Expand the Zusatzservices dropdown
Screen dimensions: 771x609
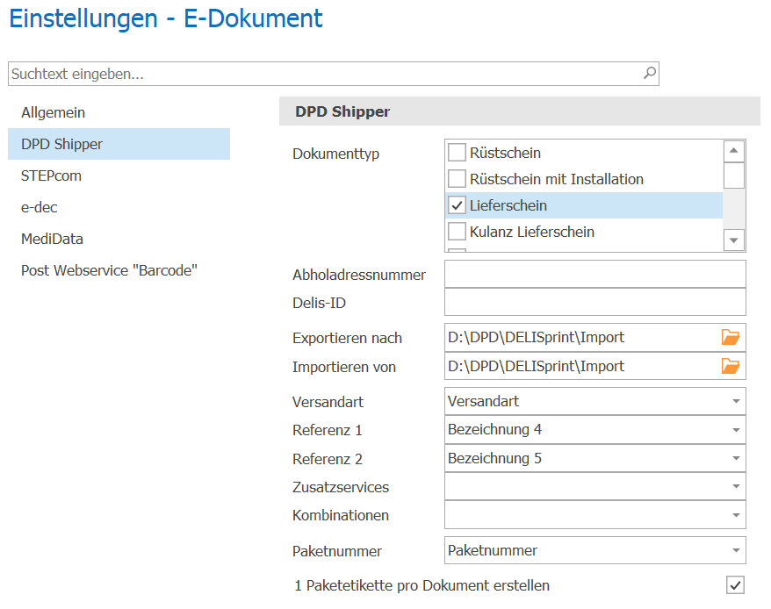(x=736, y=487)
